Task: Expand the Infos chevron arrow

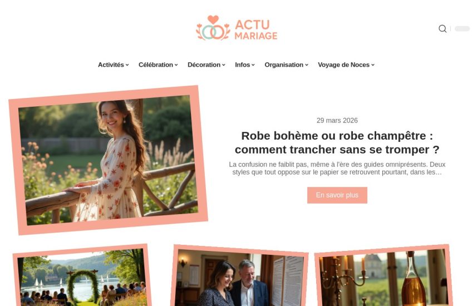Action: 253,65
